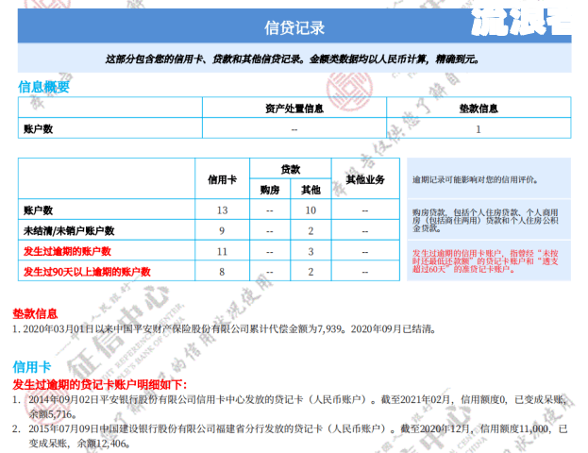This screenshot has height=453, width=588.
Task: Click the balance text '余额12,406'
Action: pyautogui.click(x=101, y=444)
